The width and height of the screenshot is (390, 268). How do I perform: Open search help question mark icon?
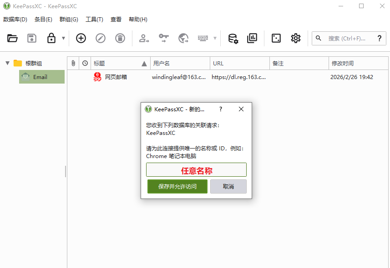click(379, 38)
